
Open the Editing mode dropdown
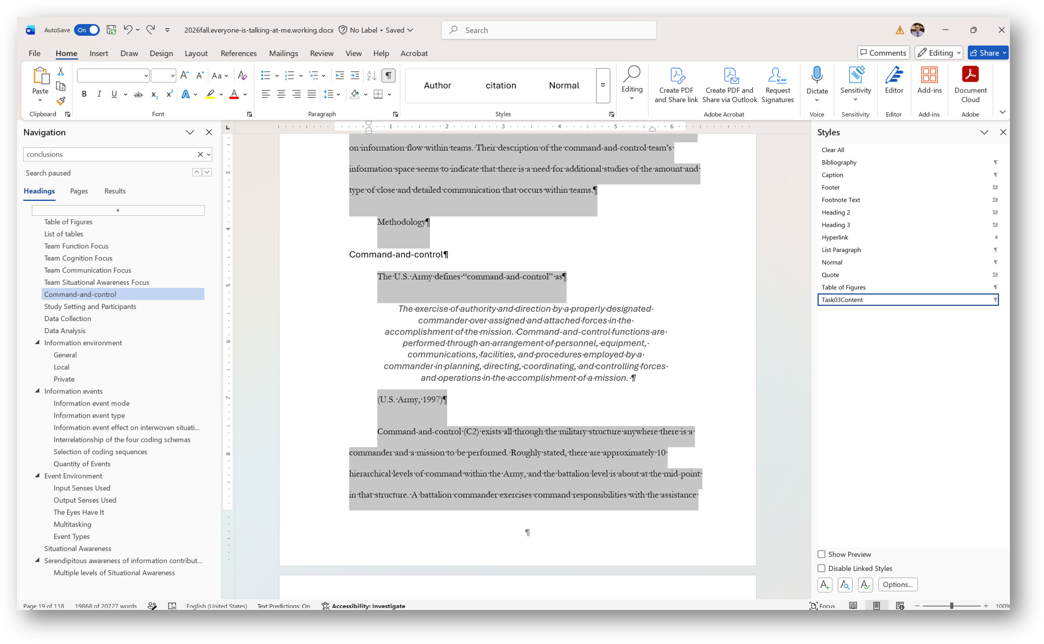pyautogui.click(x=939, y=53)
